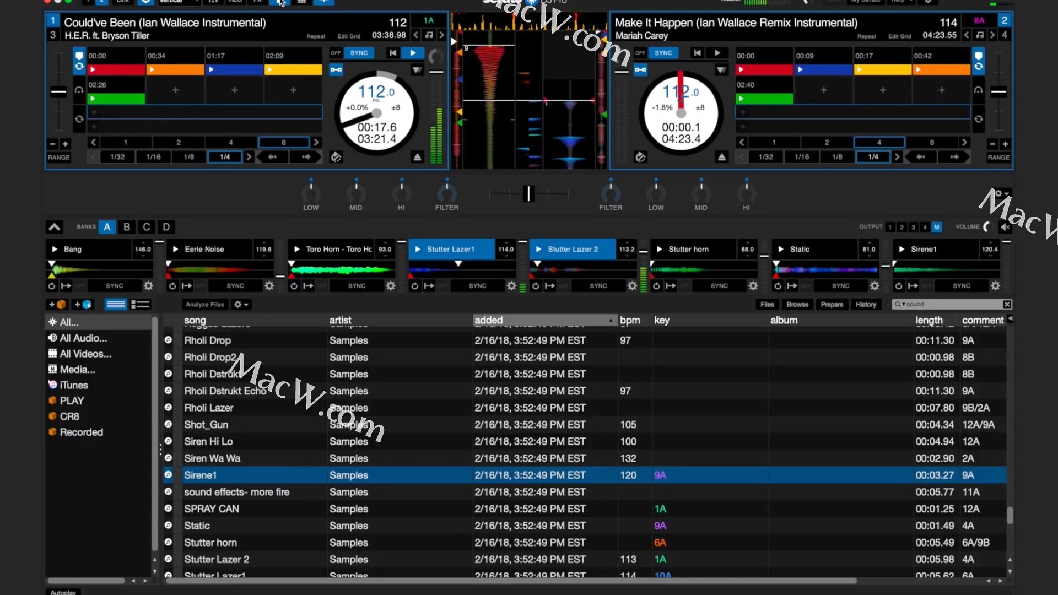Switch library to album art list view

click(141, 304)
